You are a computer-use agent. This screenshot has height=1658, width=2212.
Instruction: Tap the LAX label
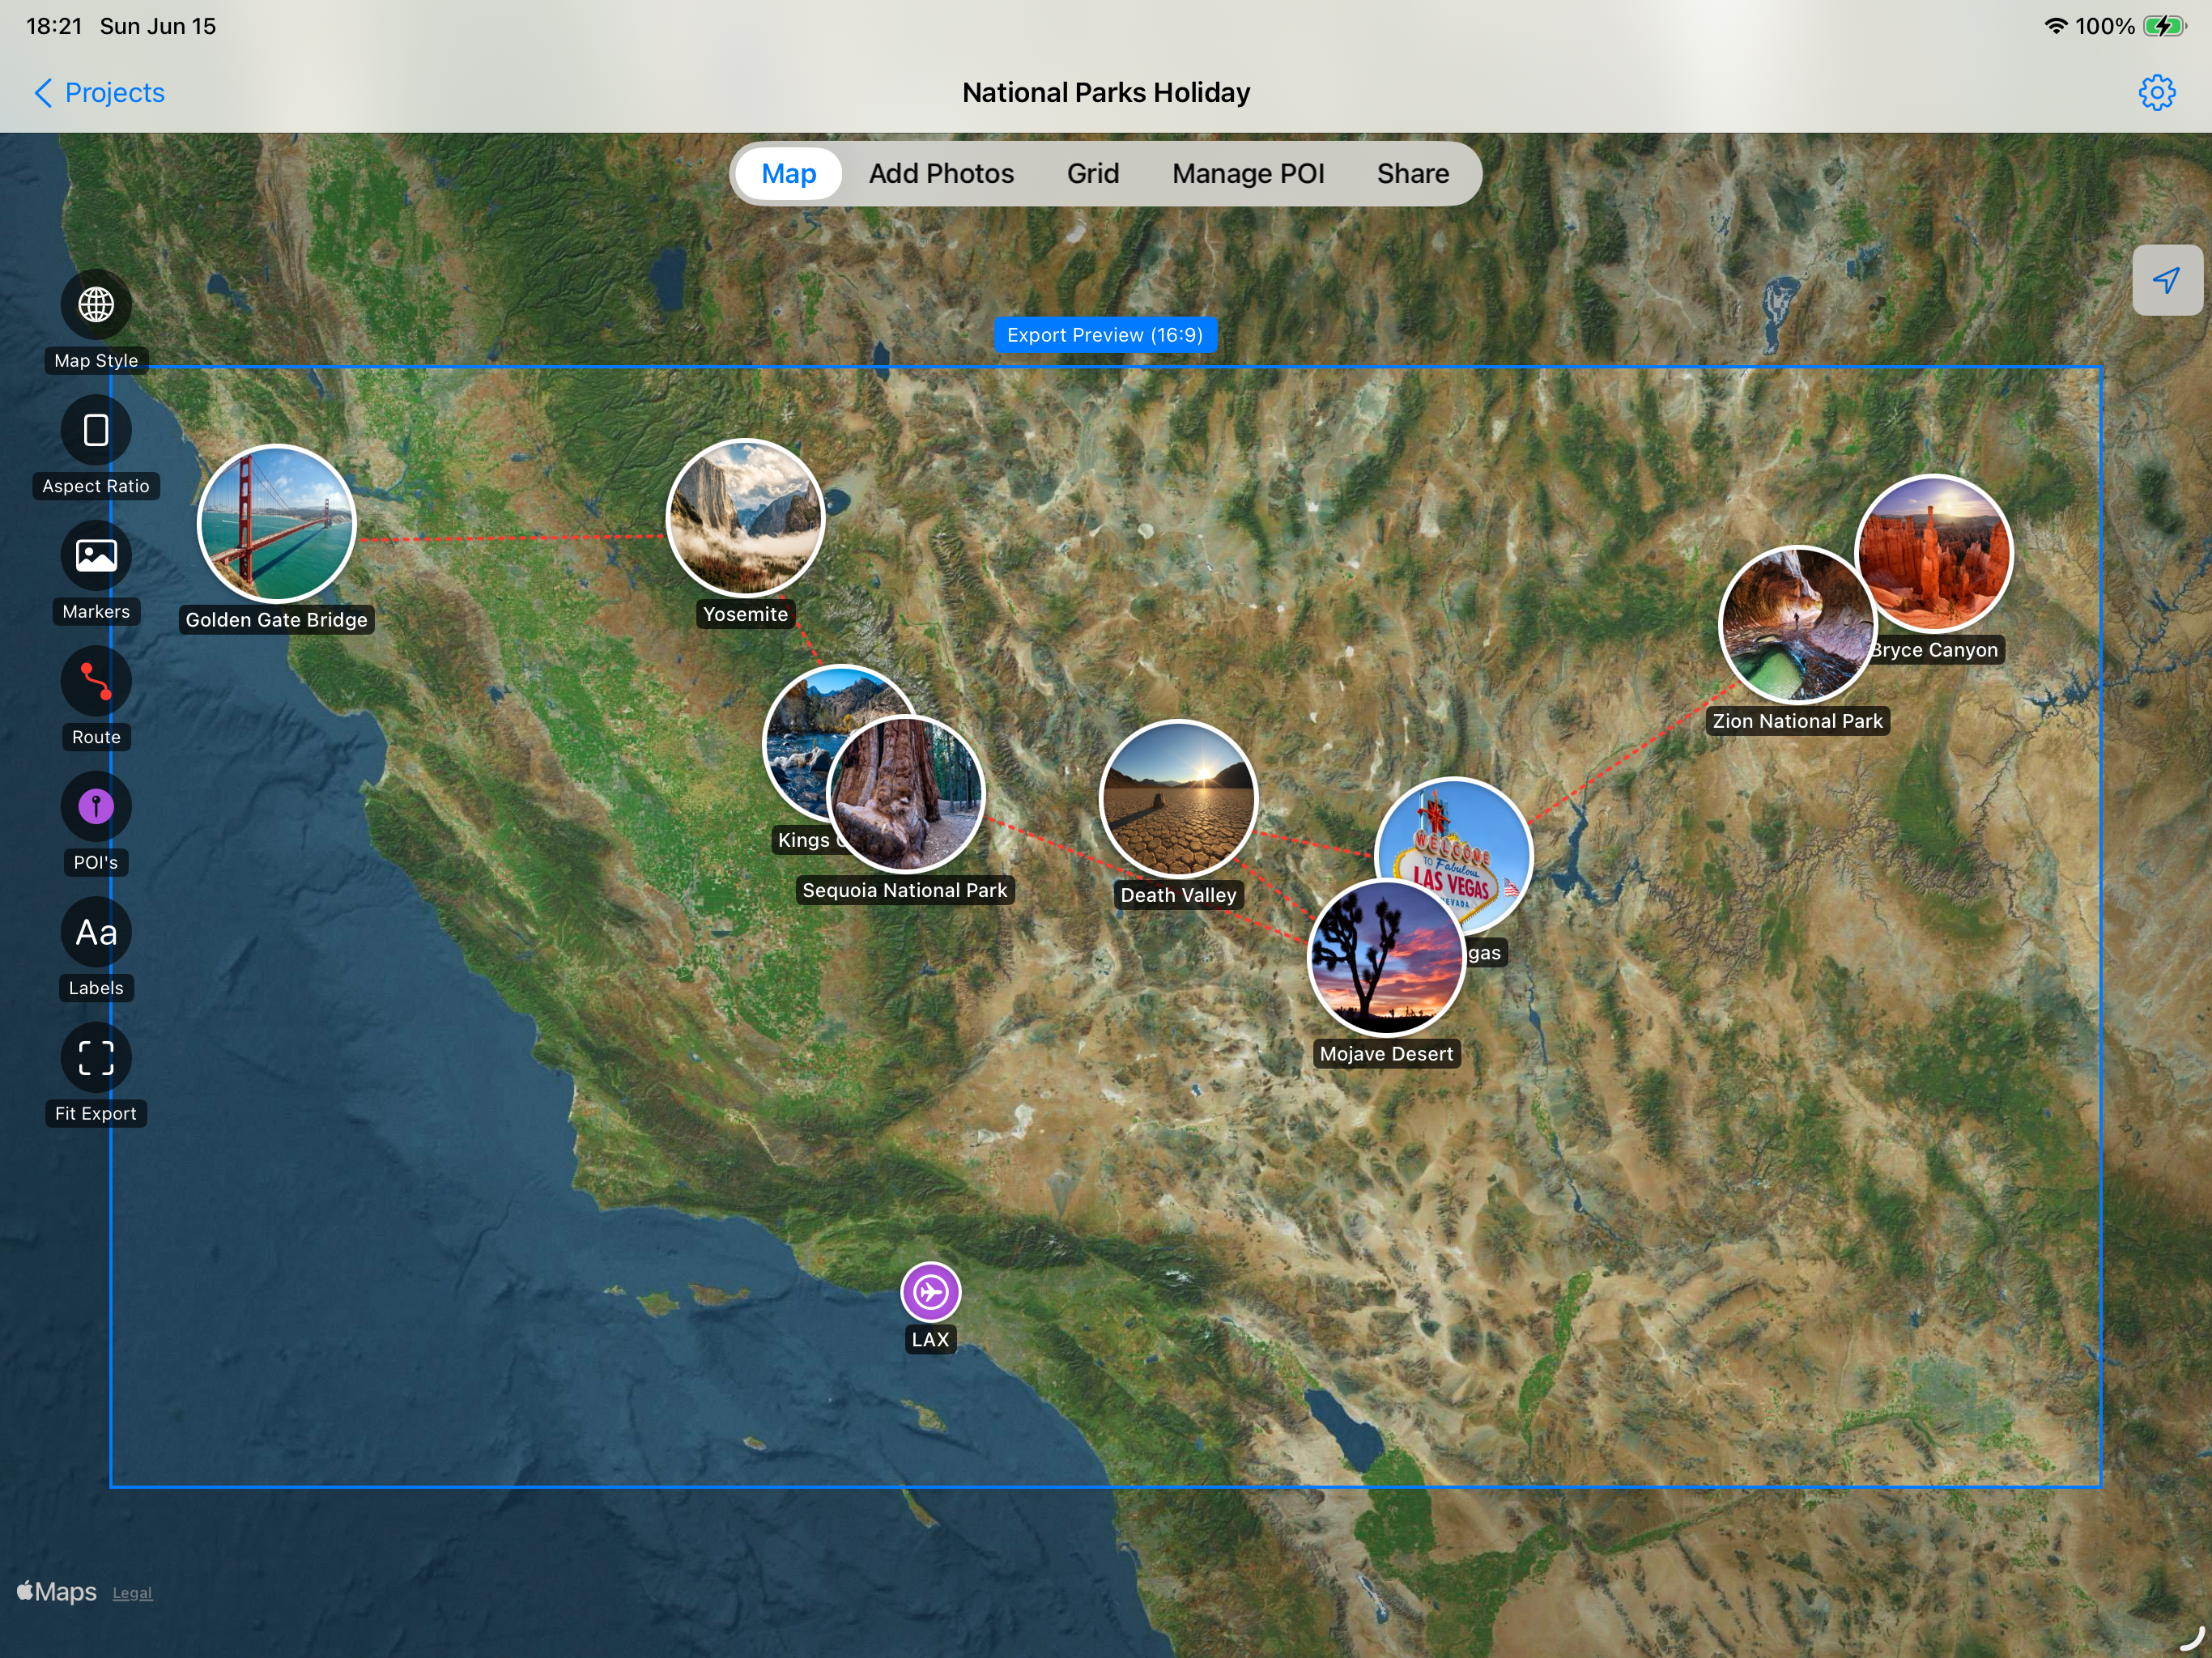click(x=930, y=1340)
